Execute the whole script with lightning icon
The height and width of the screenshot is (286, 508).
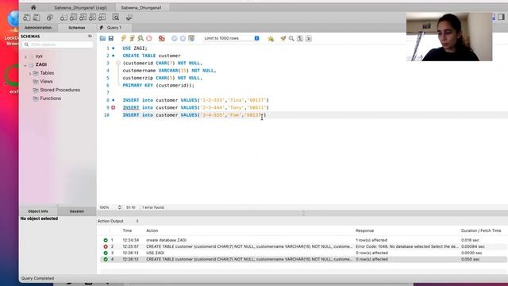tap(124, 38)
